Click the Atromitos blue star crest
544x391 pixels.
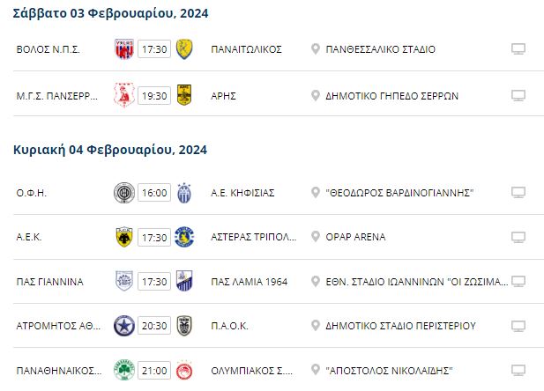tap(124, 326)
